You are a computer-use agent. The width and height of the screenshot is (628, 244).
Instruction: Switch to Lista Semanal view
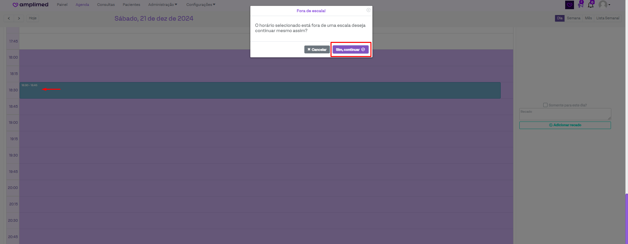[607, 18]
